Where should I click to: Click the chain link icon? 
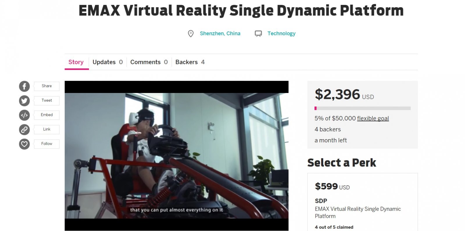coord(24,130)
